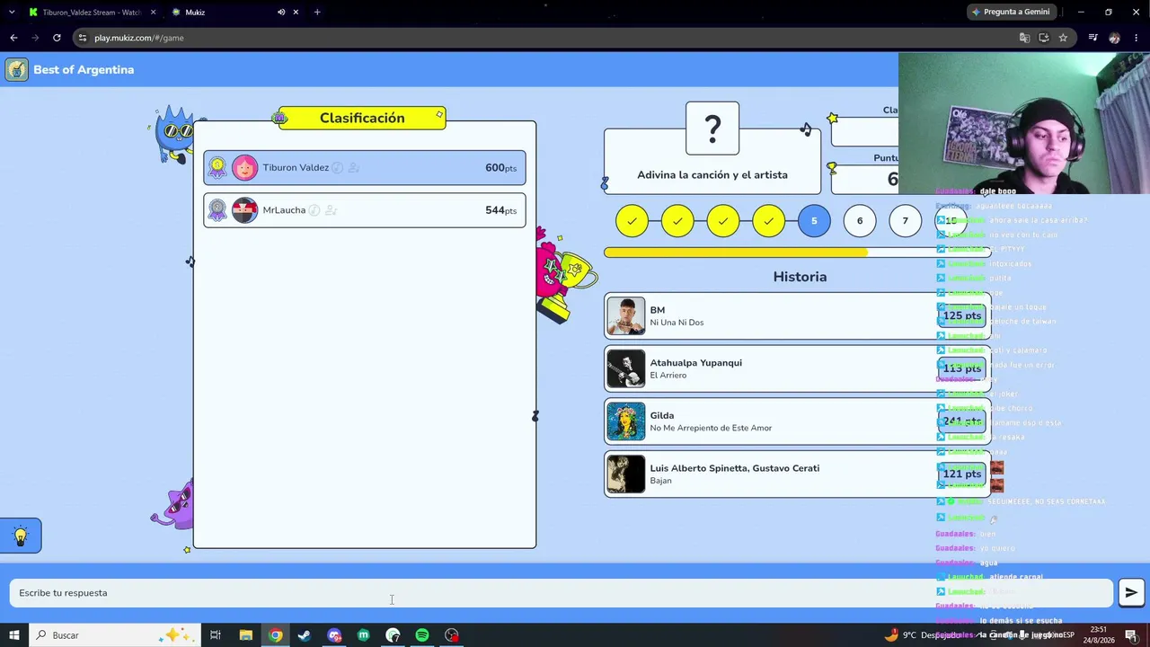Open Task View on the taskbar
This screenshot has width=1150, height=647.
216,635
